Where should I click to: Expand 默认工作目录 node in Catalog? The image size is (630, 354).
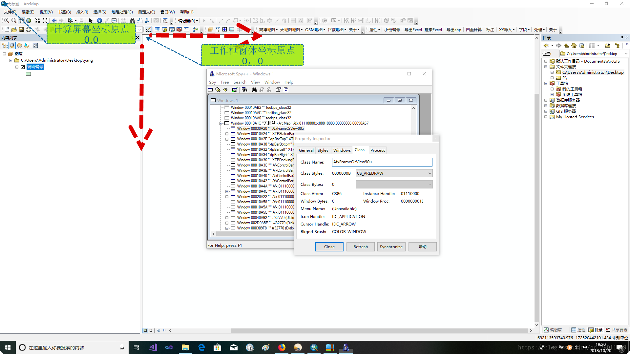(546, 61)
